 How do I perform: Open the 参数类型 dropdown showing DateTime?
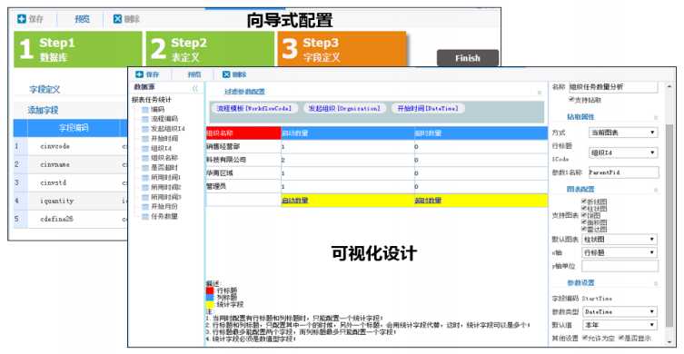coord(620,311)
